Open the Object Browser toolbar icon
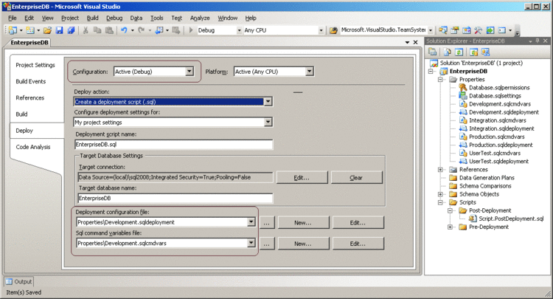Screen dimensions: 553x299 point(467,30)
